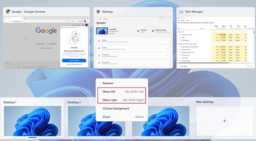Close the Avast security popup with X
This screenshot has height=141, width=256.
tap(87, 27)
